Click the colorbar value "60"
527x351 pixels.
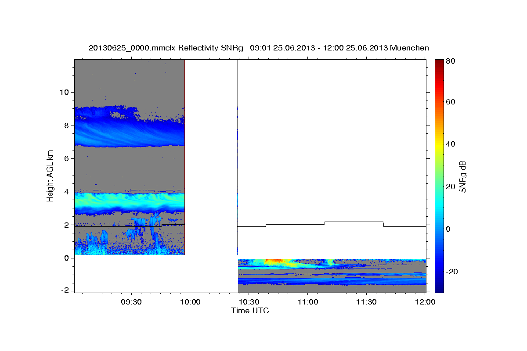pos(451,102)
